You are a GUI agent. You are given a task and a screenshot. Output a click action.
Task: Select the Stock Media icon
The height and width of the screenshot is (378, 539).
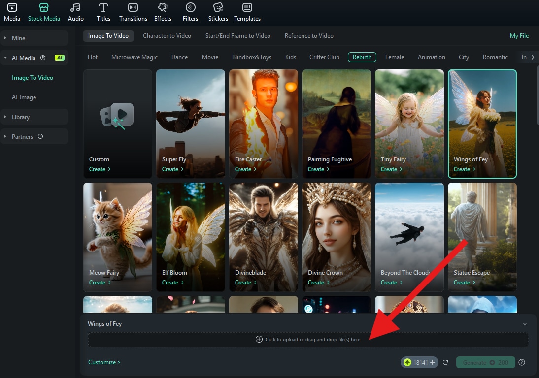(x=44, y=7)
